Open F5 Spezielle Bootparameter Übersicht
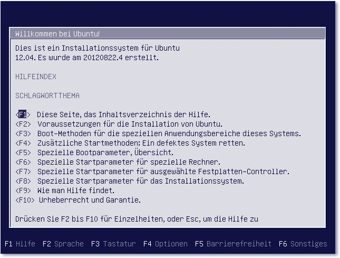Viewport: 340px width, 258px height. coord(23,152)
